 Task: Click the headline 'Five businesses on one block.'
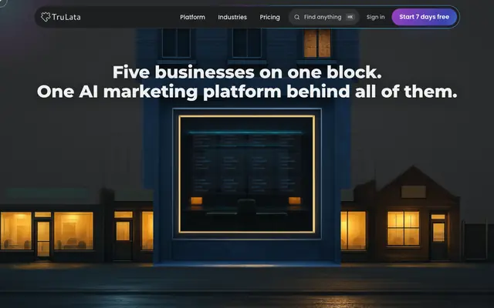(247, 72)
